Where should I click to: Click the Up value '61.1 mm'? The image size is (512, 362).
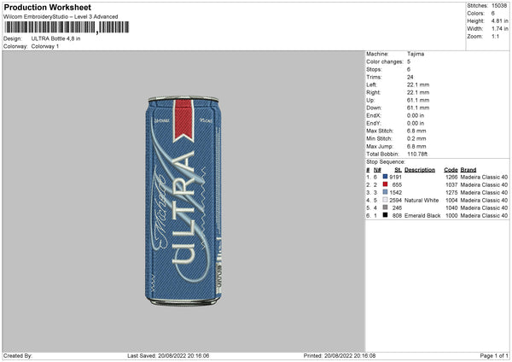(418, 100)
